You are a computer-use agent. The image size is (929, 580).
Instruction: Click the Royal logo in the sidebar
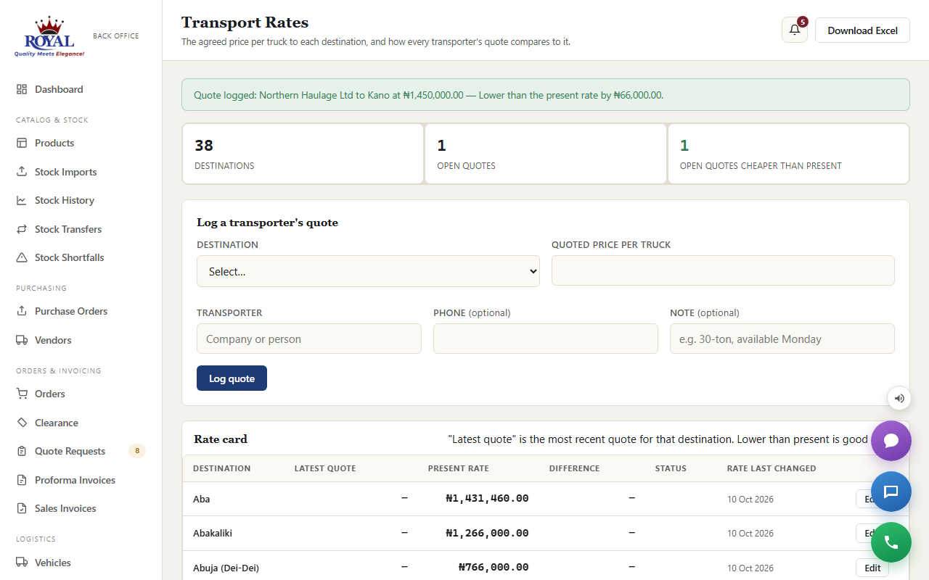click(x=49, y=37)
